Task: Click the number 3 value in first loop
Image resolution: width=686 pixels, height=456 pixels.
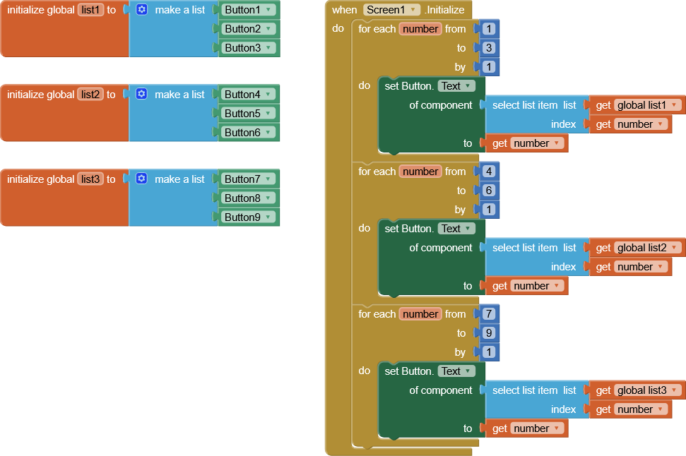Action: (x=489, y=48)
